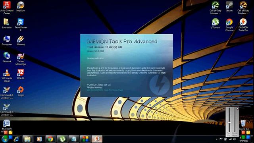The width and height of the screenshot is (254, 143).
Task: Click the 'DAEMON Tools Pro Advanced' splash title
Action: 122,41
